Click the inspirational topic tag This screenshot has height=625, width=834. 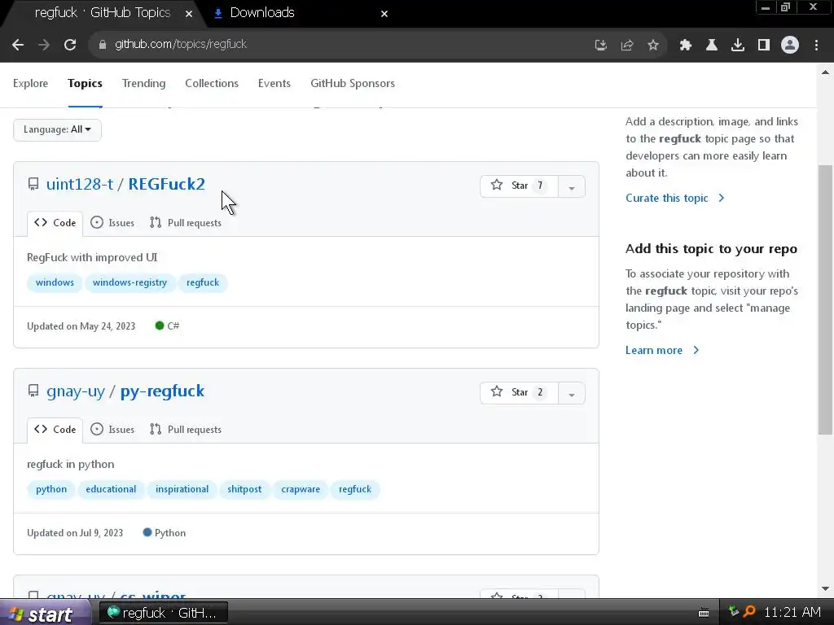click(x=182, y=489)
